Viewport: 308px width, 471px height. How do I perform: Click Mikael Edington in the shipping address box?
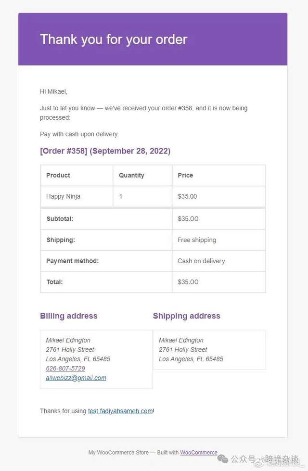pyautogui.click(x=181, y=341)
